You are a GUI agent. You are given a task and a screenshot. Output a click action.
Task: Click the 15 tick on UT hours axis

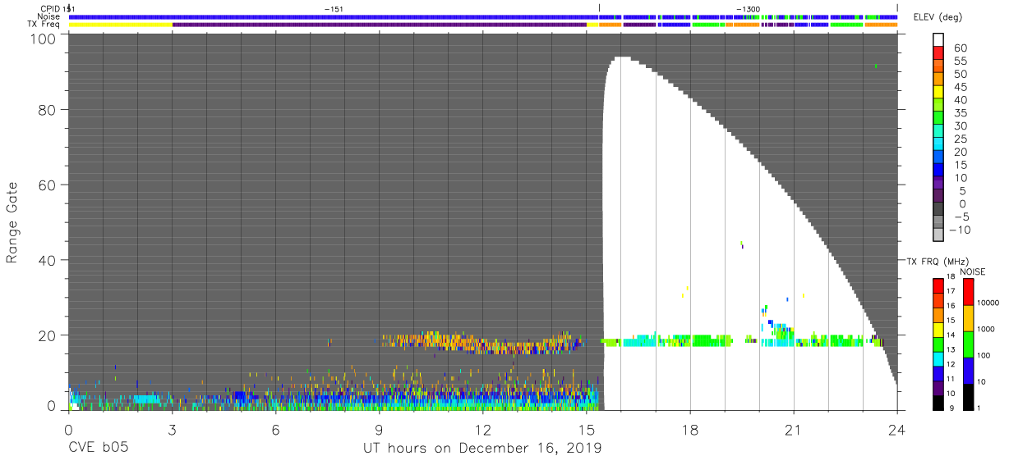586,430
